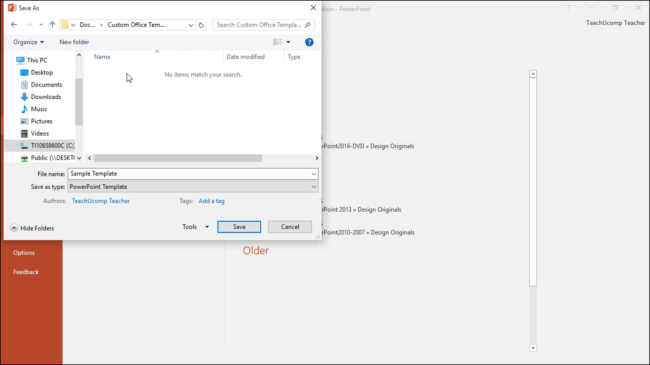Click TeachUcomp Teacher author link

(x=100, y=200)
